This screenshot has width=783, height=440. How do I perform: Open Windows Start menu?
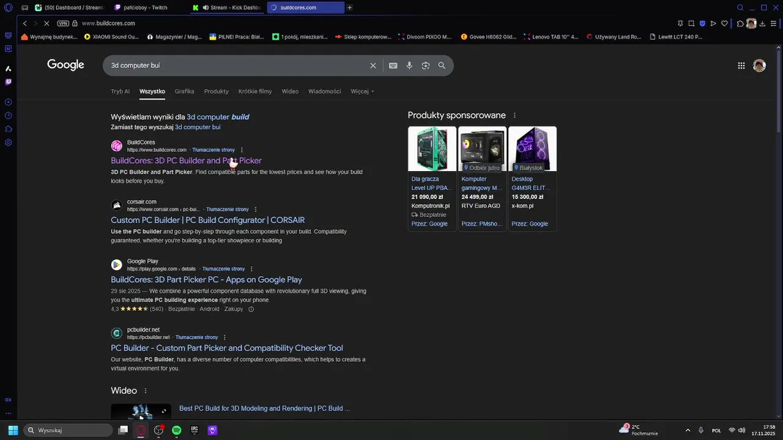pos(13,430)
